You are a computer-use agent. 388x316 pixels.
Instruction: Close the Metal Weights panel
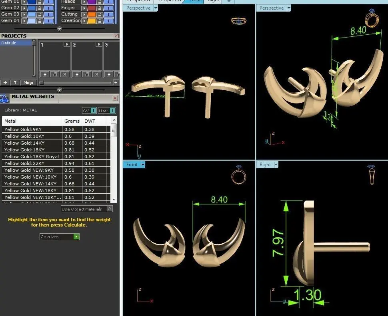click(x=115, y=98)
